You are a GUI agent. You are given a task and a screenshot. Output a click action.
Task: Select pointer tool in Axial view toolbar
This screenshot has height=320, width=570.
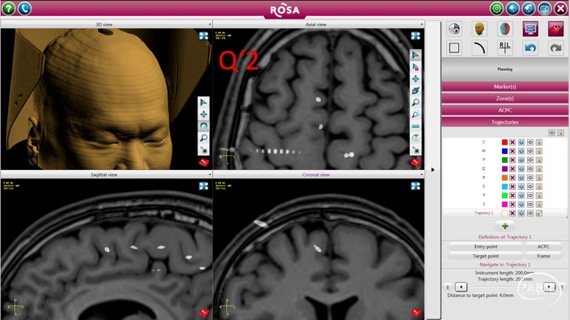click(415, 55)
